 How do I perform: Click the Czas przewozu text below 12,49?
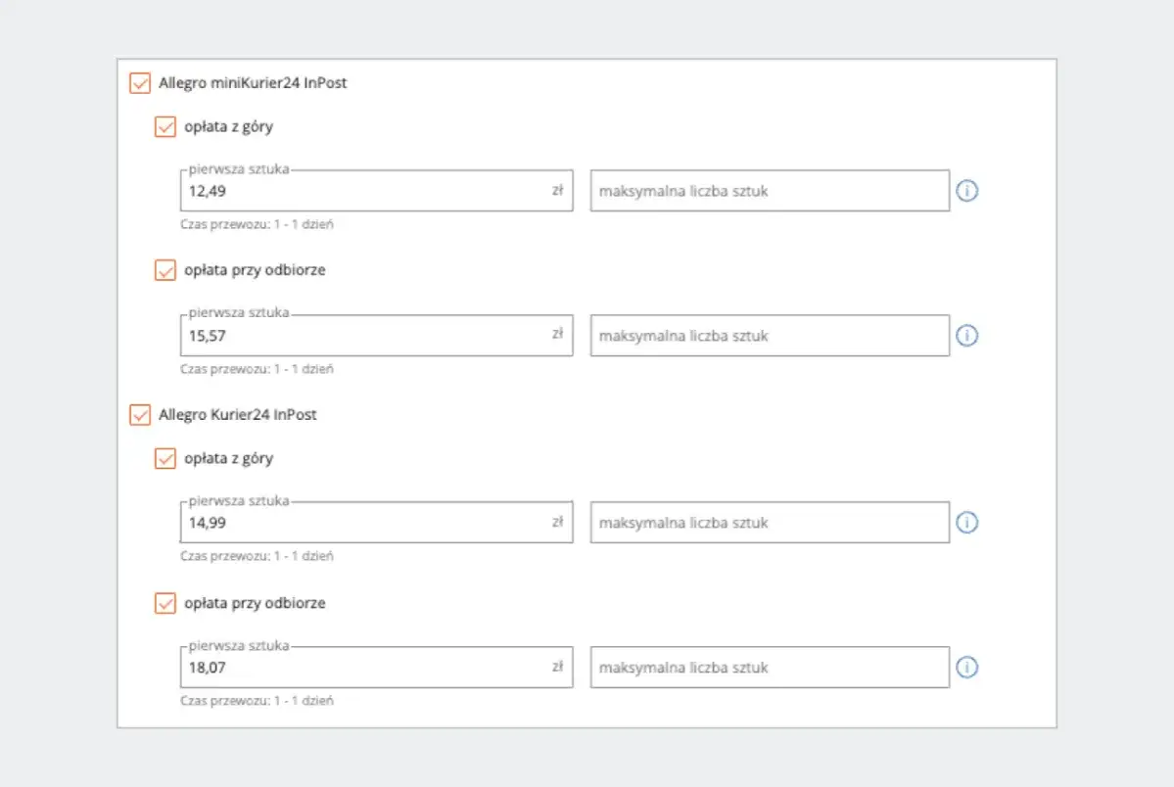(x=257, y=224)
